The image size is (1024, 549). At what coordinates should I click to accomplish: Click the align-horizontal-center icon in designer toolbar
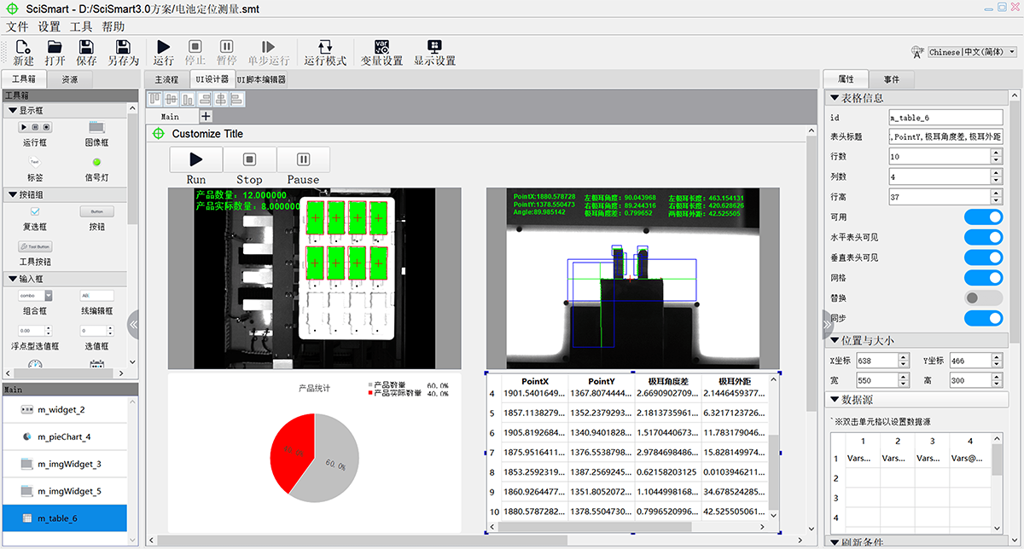pos(220,99)
